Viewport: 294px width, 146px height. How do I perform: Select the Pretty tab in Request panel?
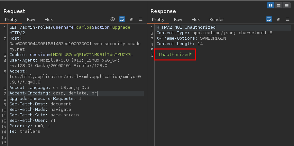(11, 19)
